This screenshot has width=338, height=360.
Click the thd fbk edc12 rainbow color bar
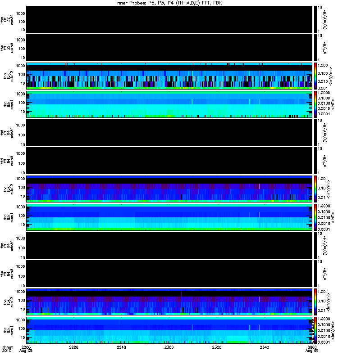(315, 189)
